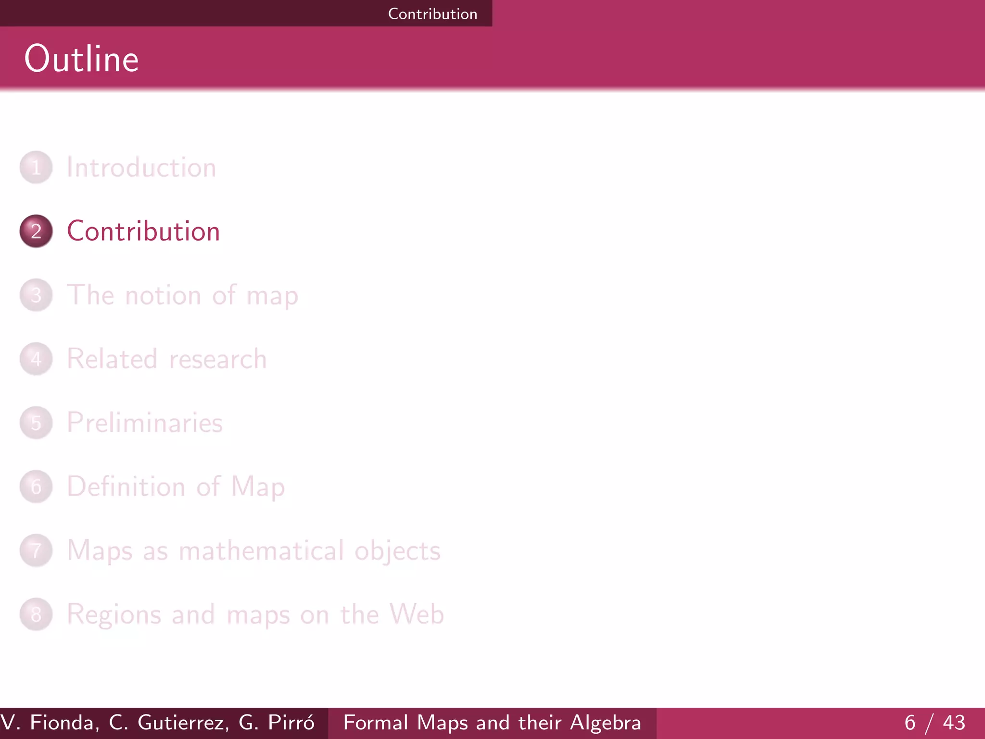Open the Introduction outline entry
The image size is (985, 739).
click(x=141, y=167)
